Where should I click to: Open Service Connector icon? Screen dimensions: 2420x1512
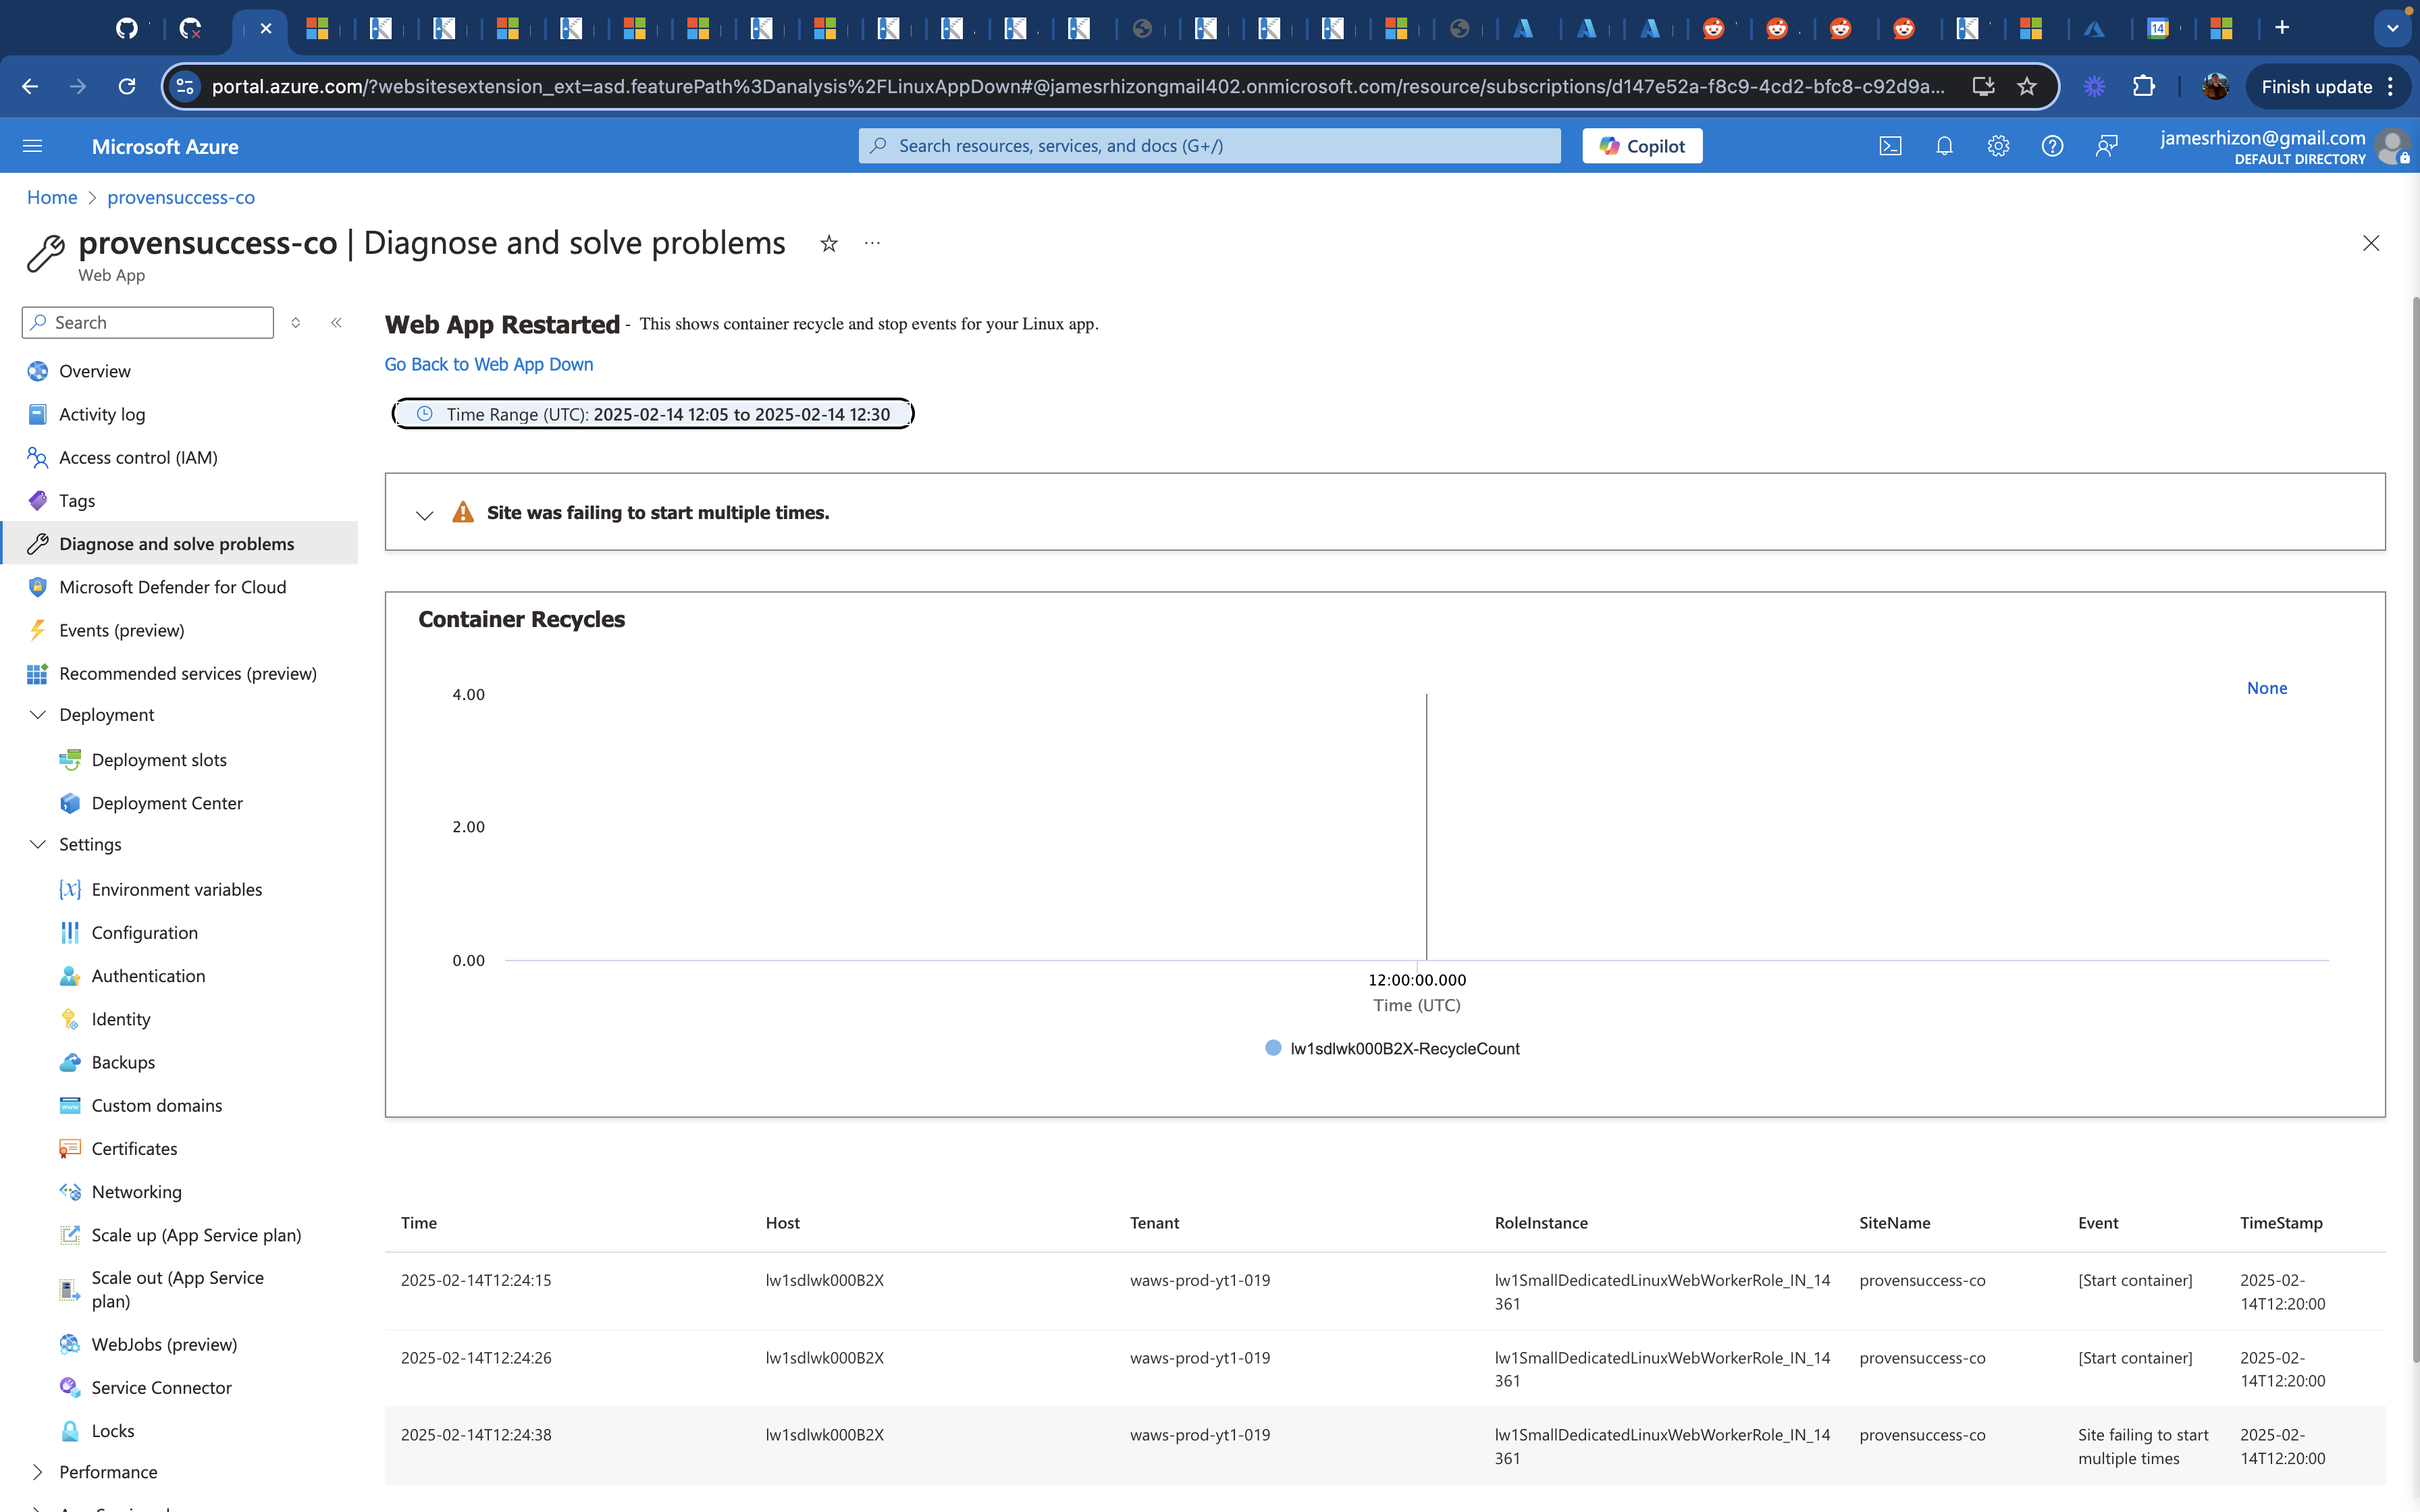click(70, 1387)
